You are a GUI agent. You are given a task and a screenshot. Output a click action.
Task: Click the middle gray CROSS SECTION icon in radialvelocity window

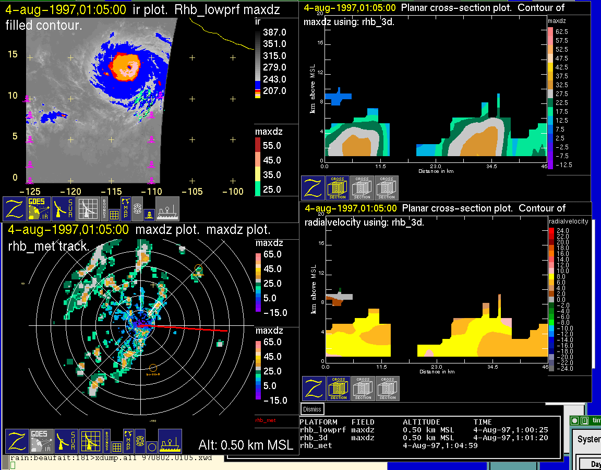coord(363,389)
